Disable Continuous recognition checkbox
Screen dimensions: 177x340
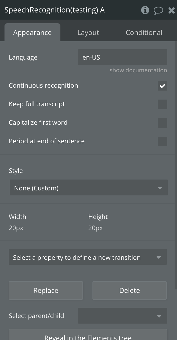click(162, 86)
